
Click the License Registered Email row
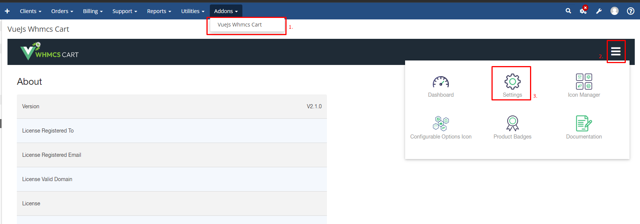pos(172,155)
